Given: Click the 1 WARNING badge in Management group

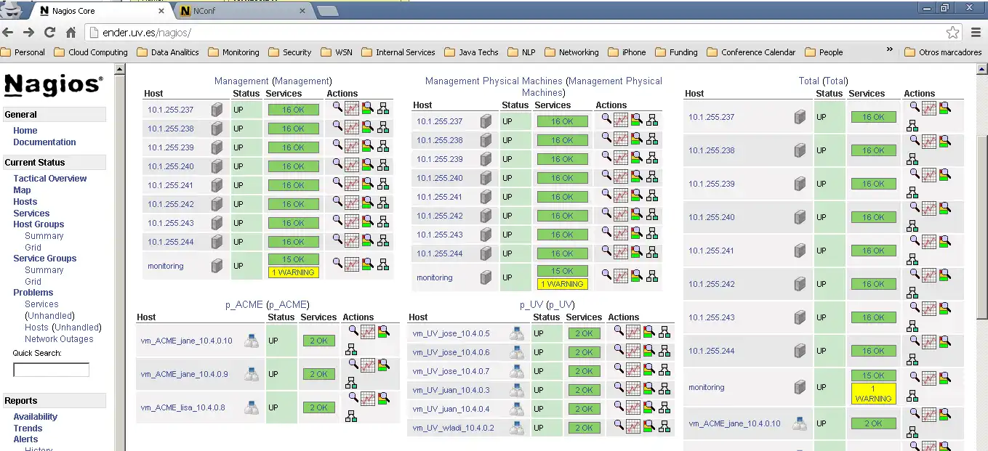Looking at the screenshot, I should pyautogui.click(x=294, y=272).
